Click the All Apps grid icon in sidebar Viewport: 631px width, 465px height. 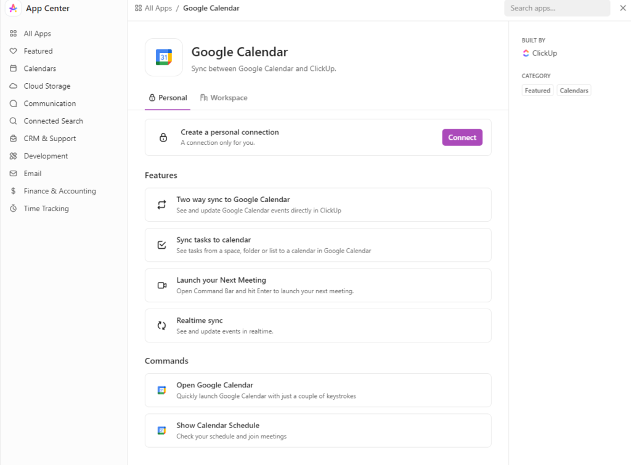tap(14, 33)
